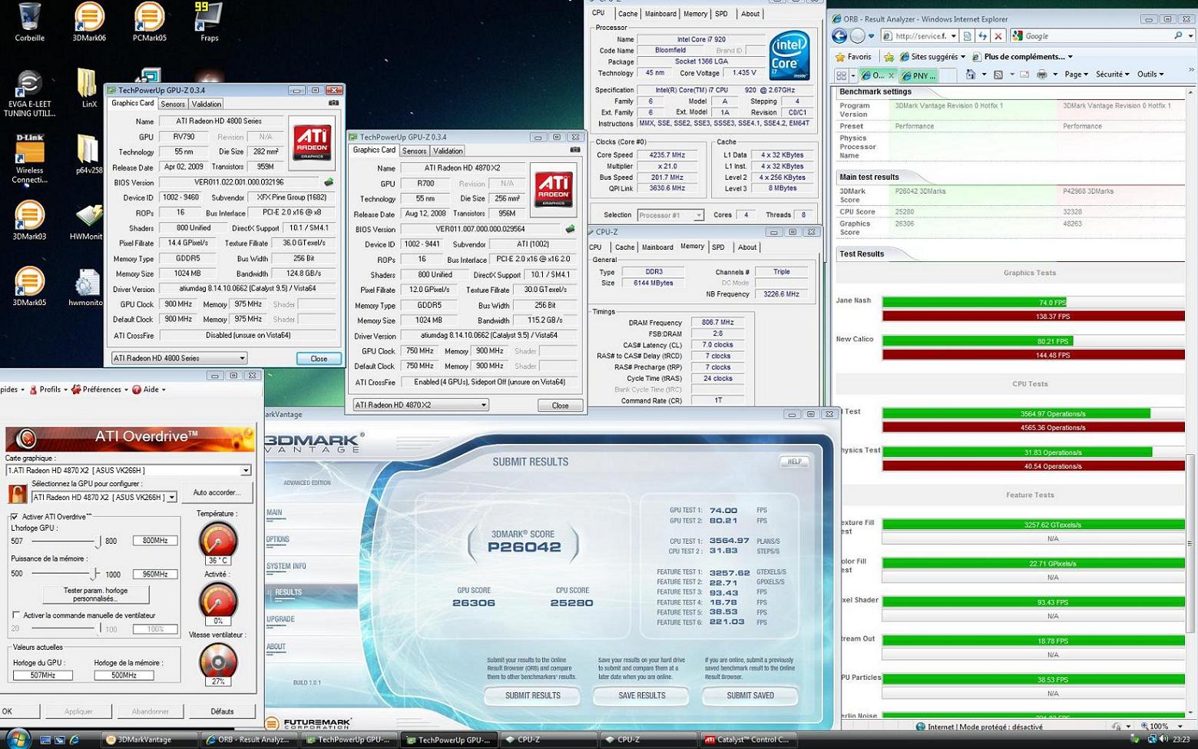The width and height of the screenshot is (1198, 749).
Task: Open the EVGA E-LEET tuning utility icon
Action: click(29, 93)
